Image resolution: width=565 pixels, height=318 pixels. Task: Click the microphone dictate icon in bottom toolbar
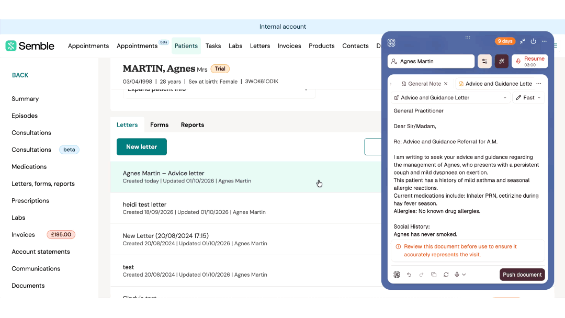click(457, 275)
